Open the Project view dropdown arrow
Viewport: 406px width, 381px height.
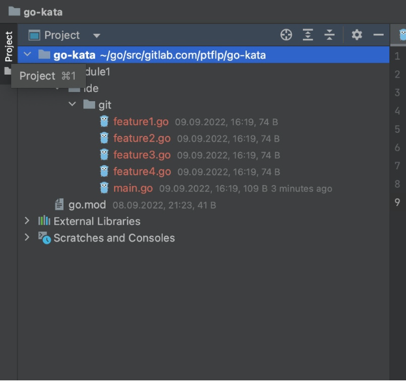pos(96,36)
